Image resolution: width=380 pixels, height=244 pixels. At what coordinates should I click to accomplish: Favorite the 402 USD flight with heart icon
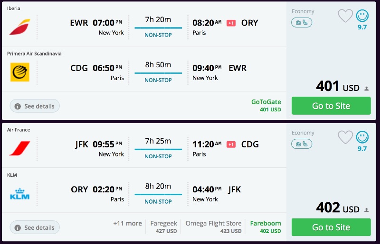point(345,137)
